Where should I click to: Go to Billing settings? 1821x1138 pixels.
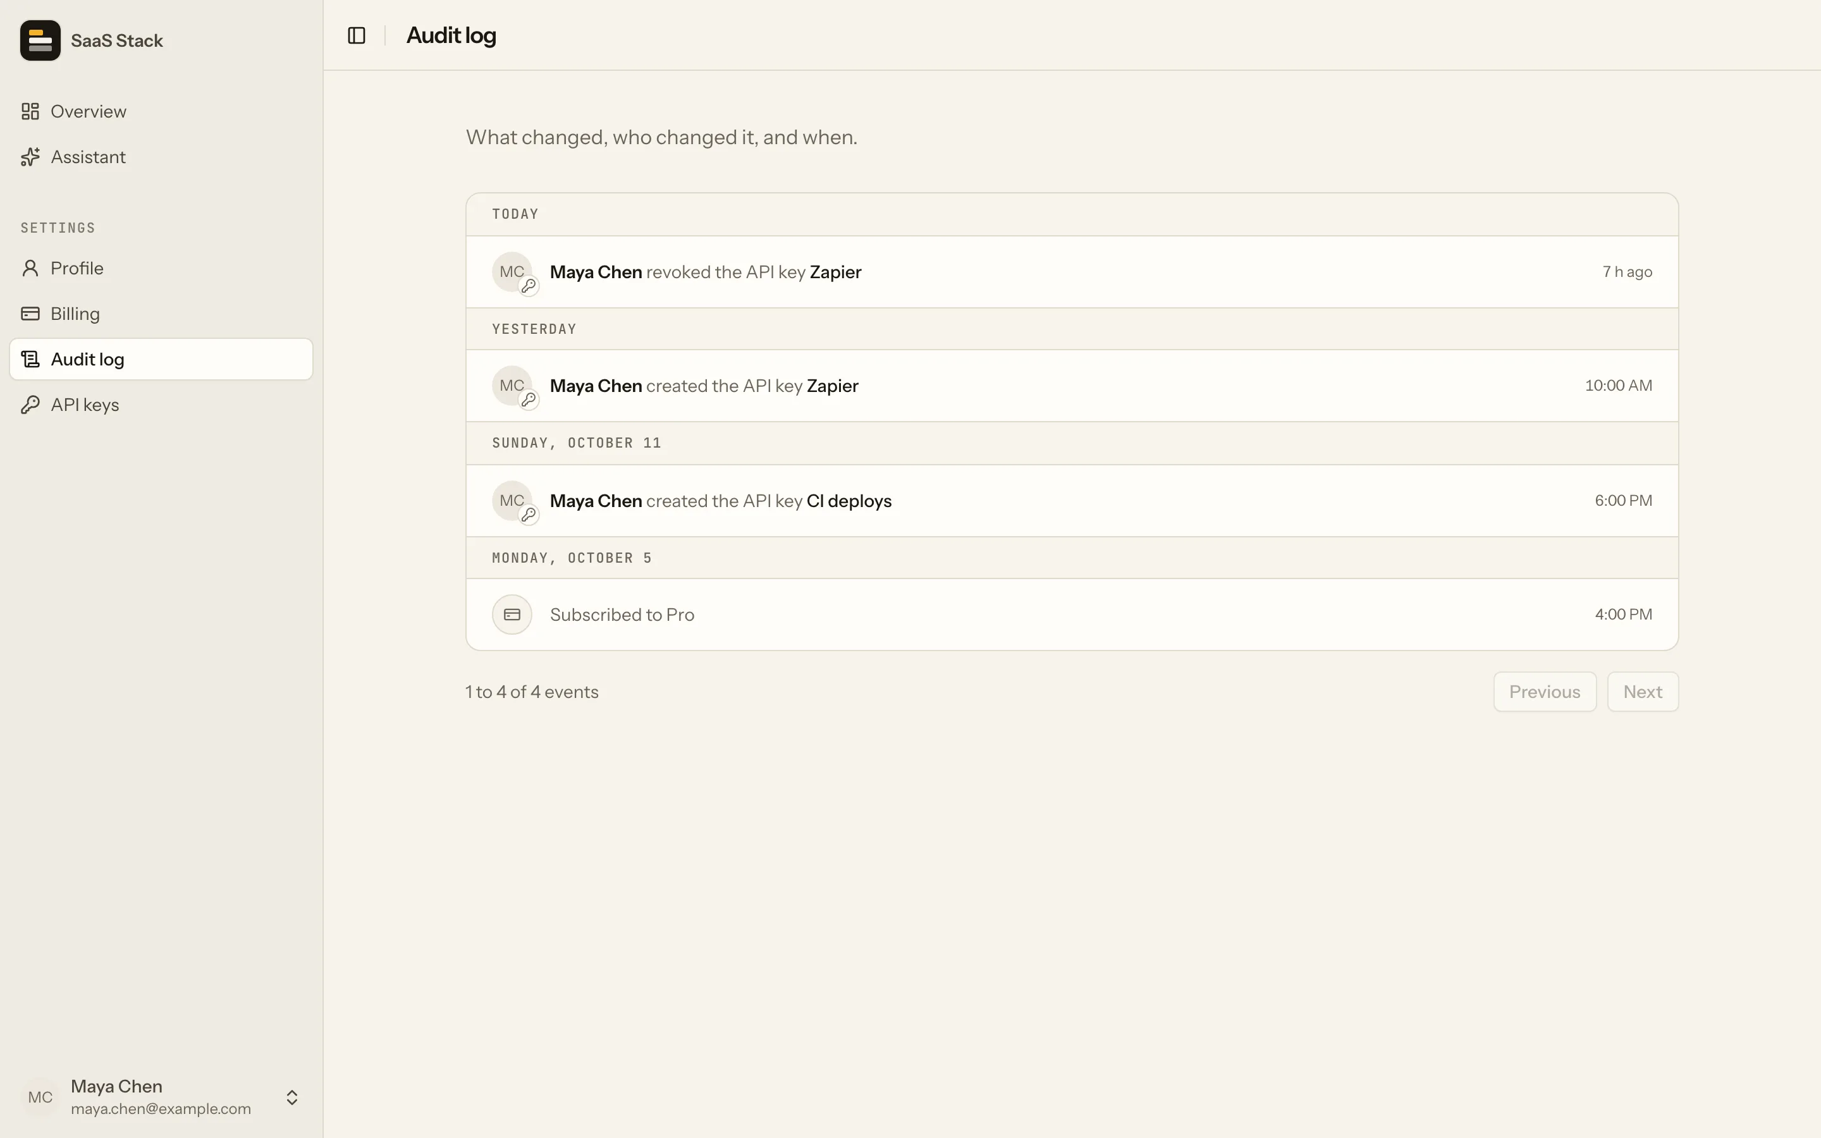tap(161, 314)
